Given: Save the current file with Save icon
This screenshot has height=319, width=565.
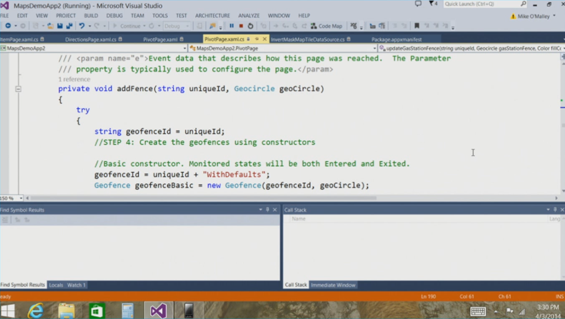Looking at the screenshot, I should pos(60,26).
